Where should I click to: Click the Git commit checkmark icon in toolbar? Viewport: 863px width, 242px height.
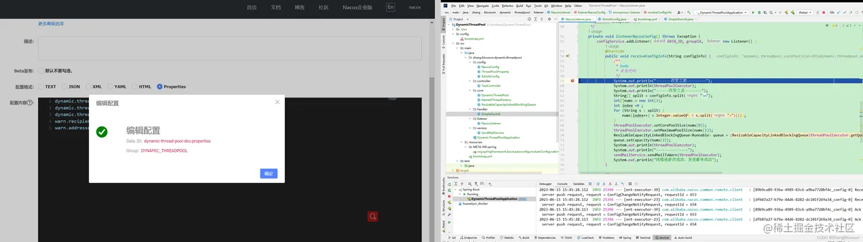845,13
